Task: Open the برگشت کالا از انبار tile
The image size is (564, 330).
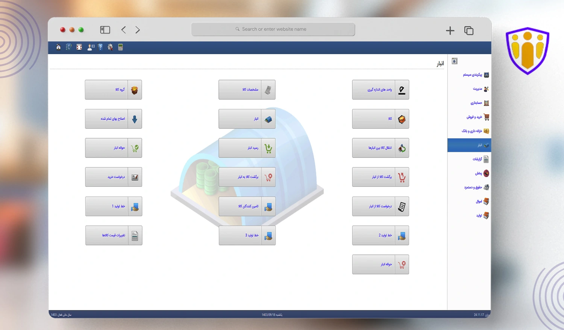Action: pos(381,177)
